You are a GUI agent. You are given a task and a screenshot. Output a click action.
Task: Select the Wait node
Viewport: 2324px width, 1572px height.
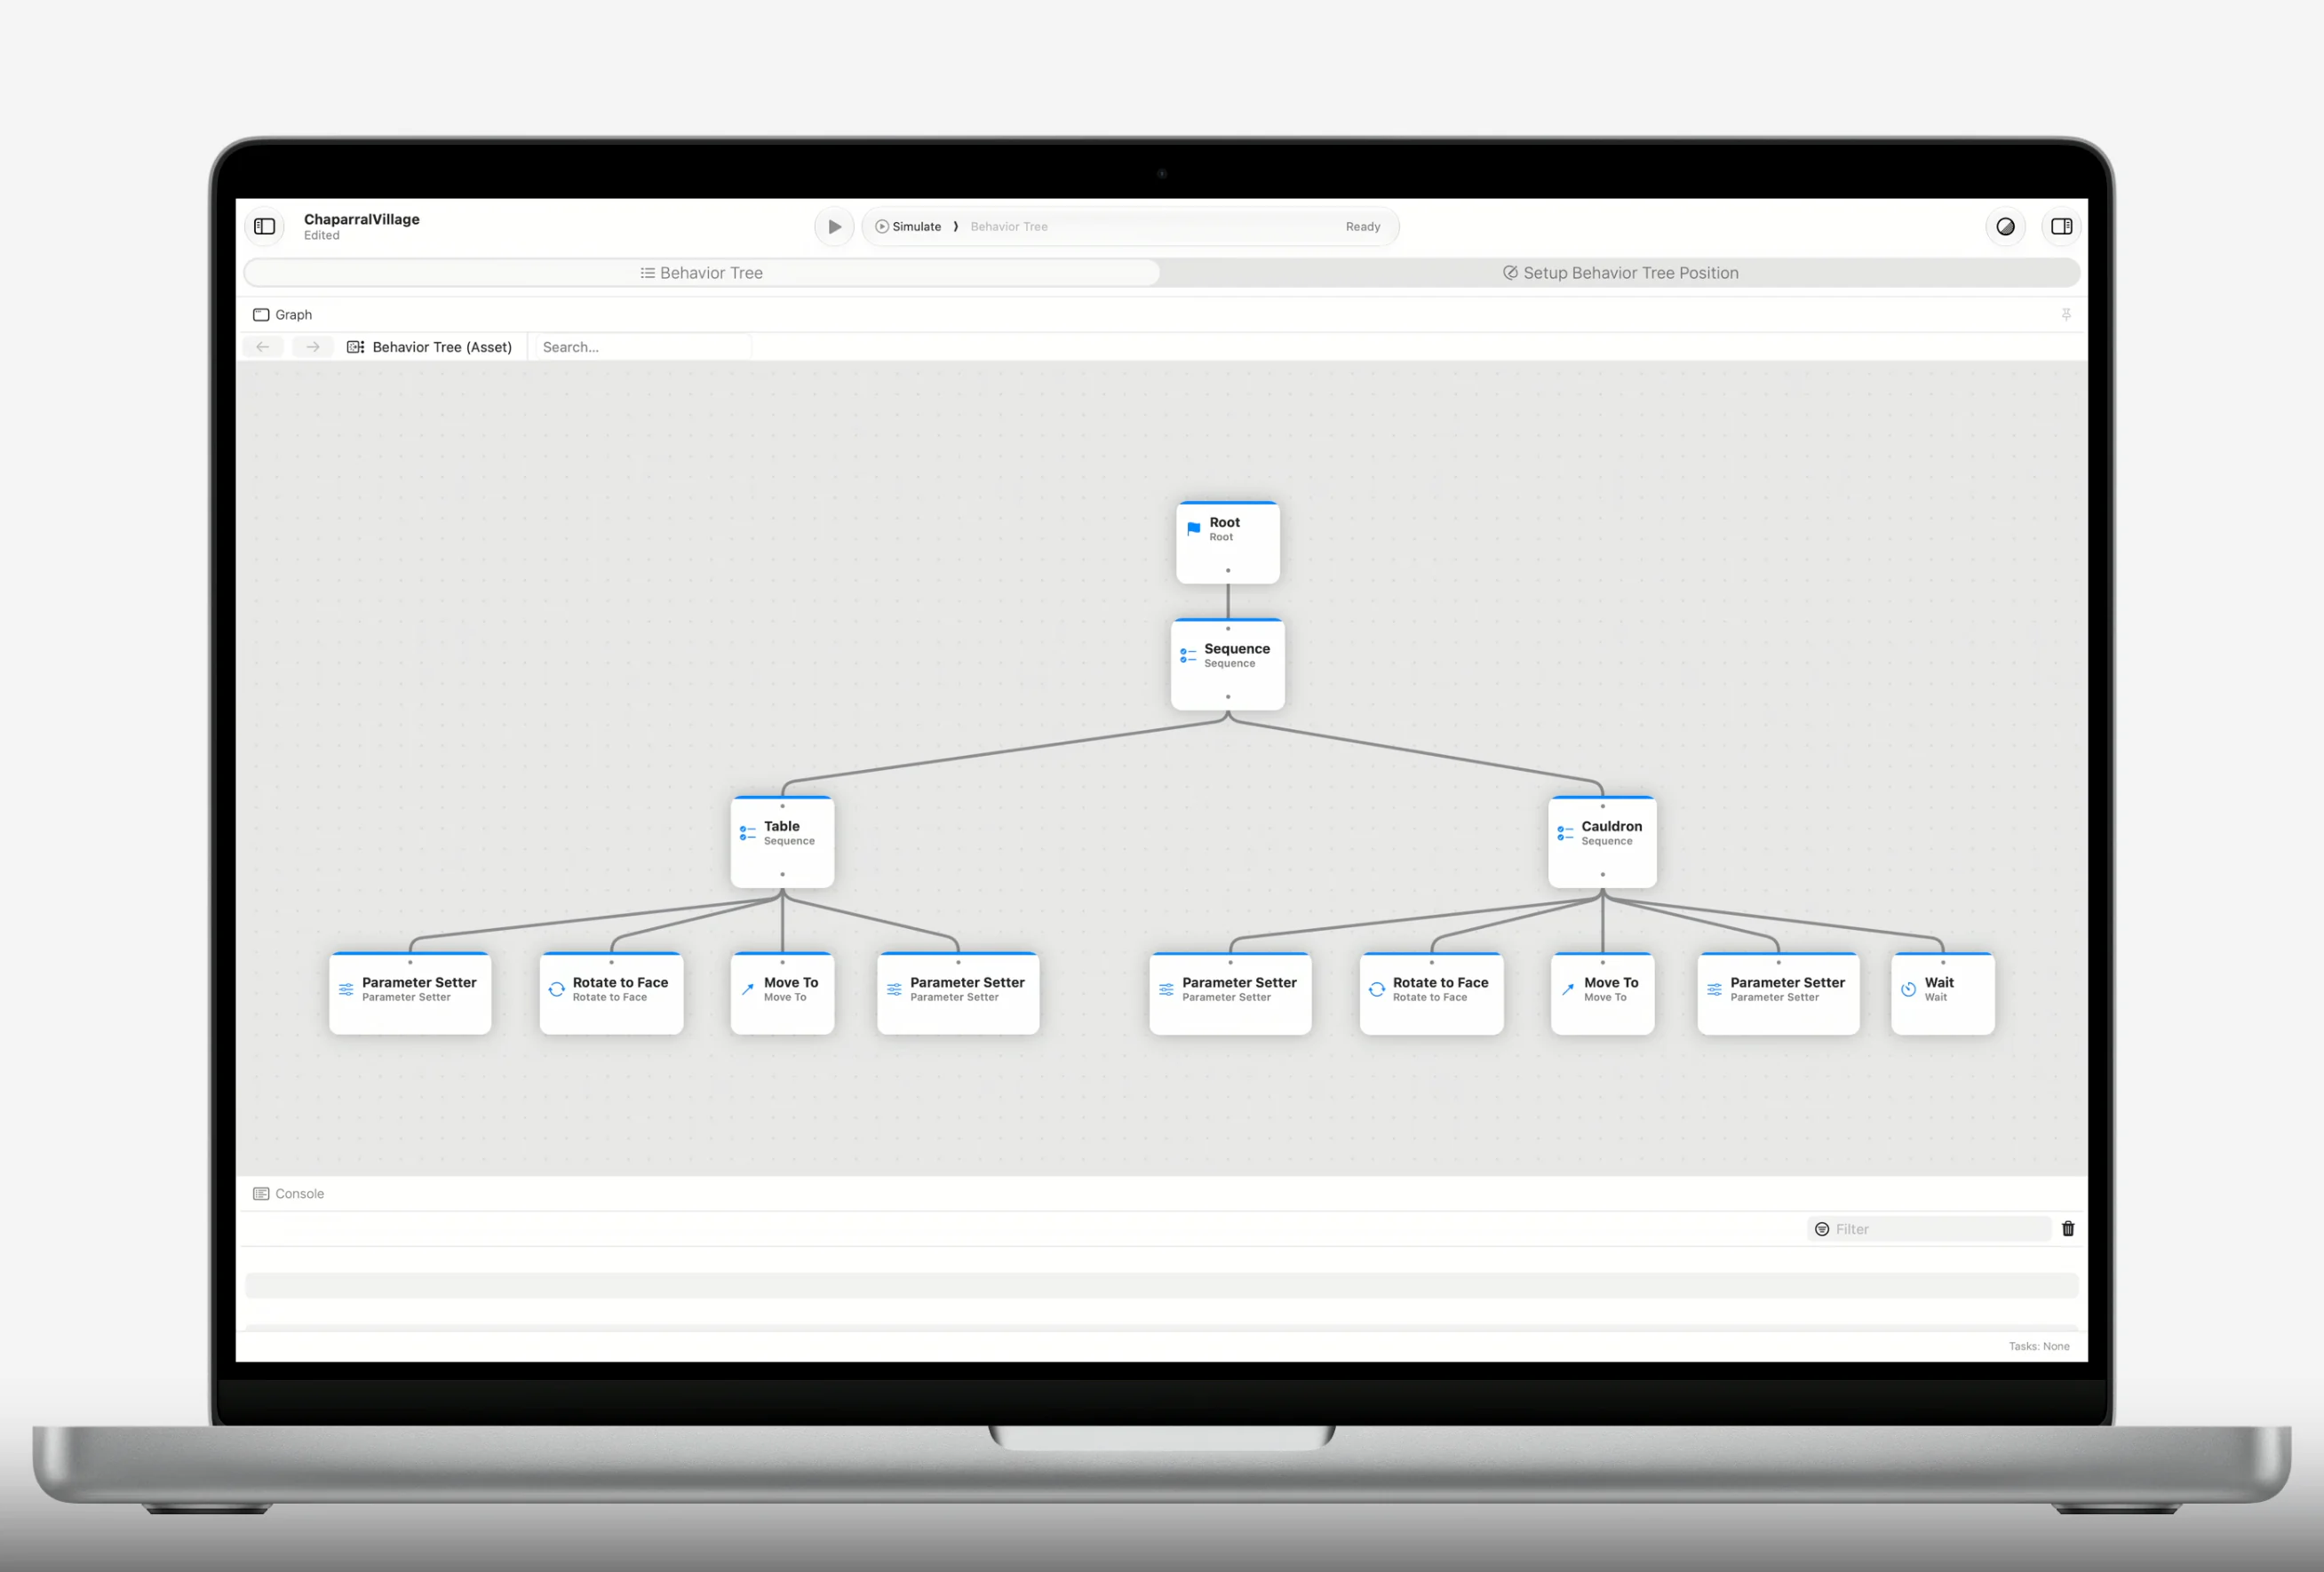coord(1943,993)
